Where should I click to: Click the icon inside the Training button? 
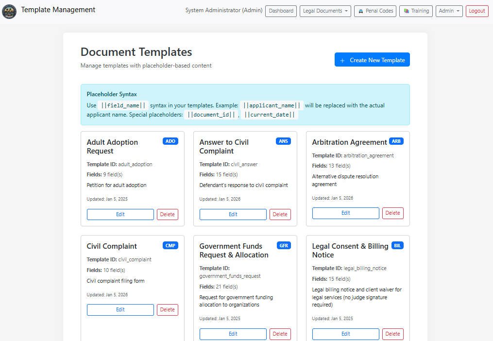point(407,11)
